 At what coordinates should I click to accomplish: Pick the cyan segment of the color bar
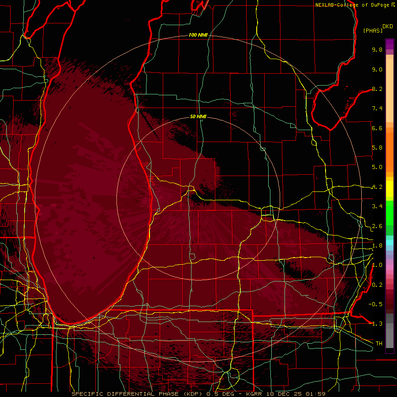point(390,243)
